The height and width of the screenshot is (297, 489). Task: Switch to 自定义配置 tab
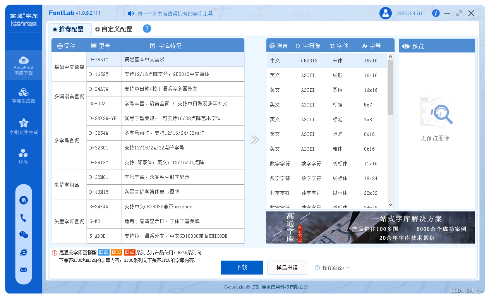point(114,29)
